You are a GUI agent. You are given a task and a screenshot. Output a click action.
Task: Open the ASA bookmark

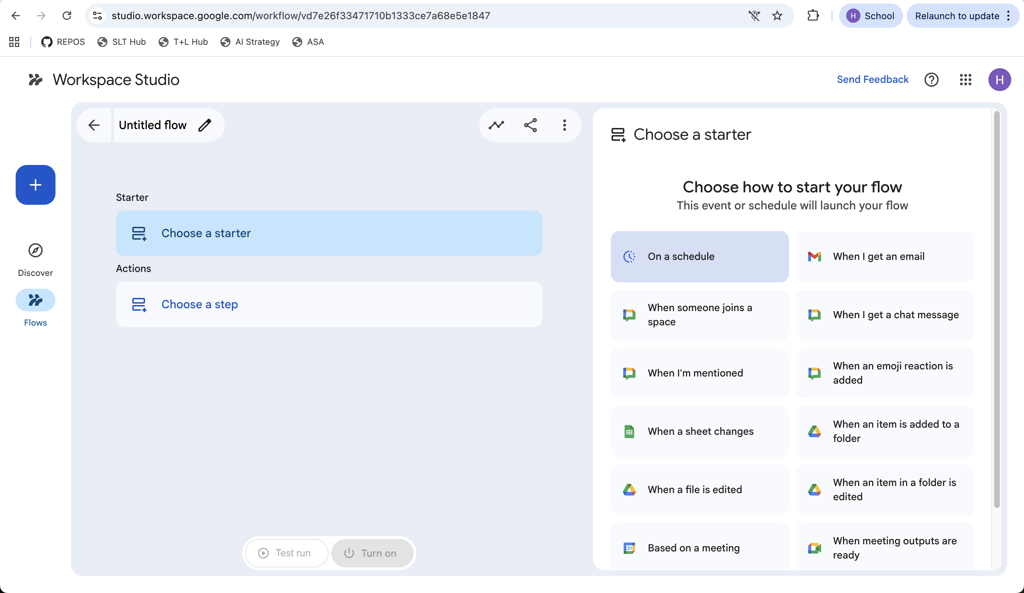tap(308, 42)
